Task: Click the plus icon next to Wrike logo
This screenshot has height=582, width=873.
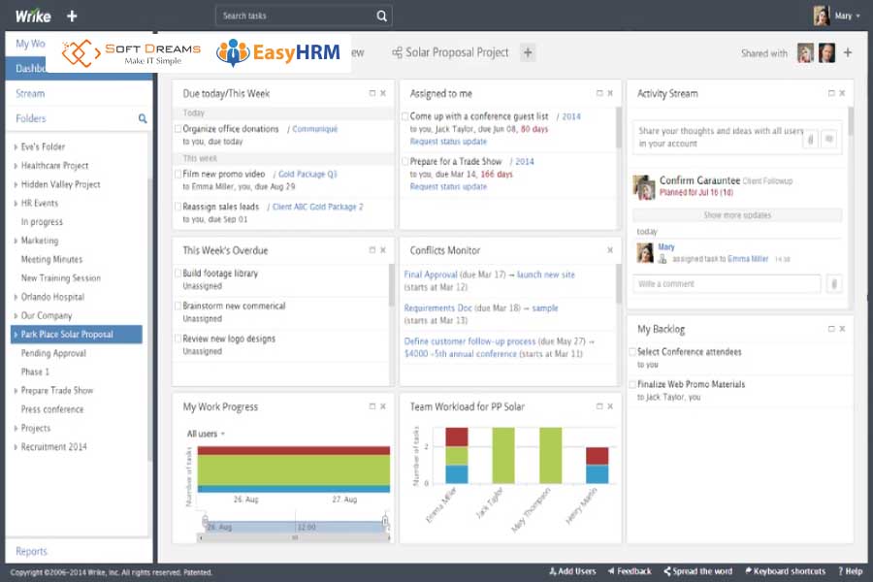Action: 72,16
